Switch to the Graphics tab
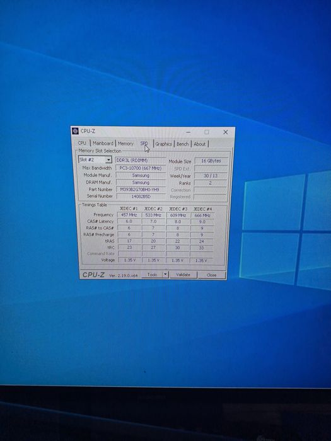The width and height of the screenshot is (331, 441). [x=163, y=144]
